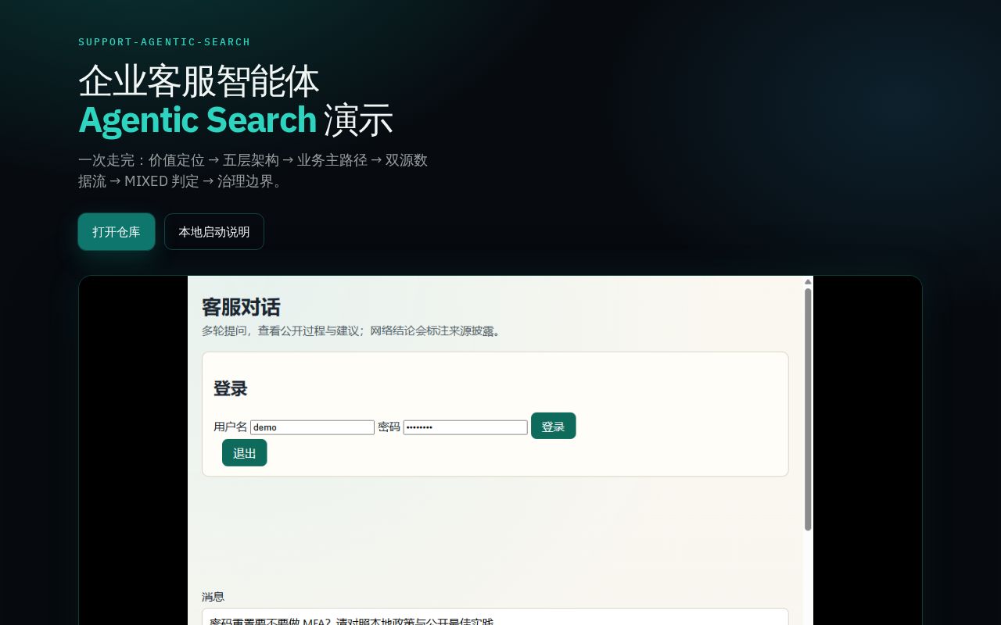Click the 登录 section heading
This screenshot has width=1001, height=625.
pyautogui.click(x=231, y=388)
